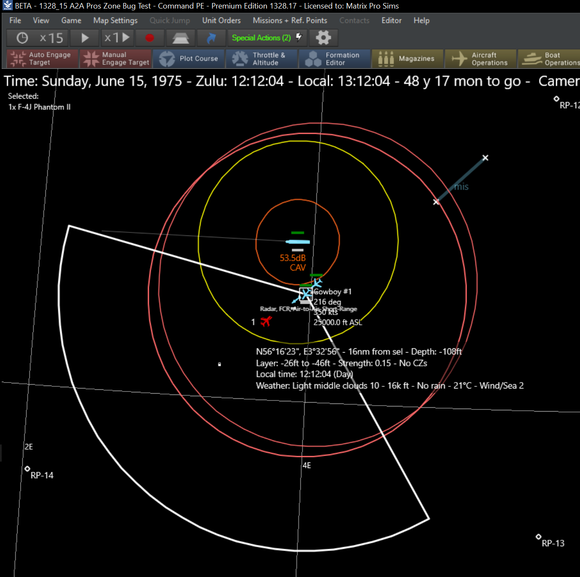Open the Formation Editor
The height and width of the screenshot is (577, 580).
pyautogui.click(x=335, y=59)
